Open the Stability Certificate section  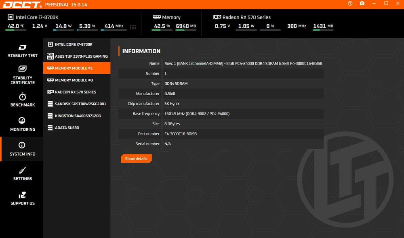[x=22, y=75]
